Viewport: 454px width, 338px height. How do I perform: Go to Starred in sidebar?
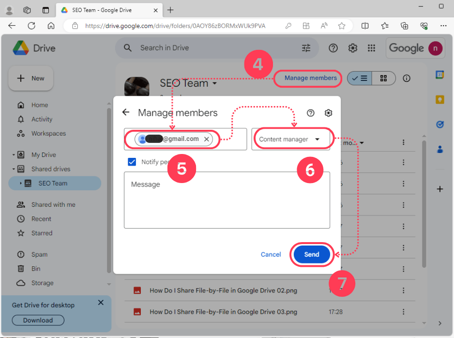pos(42,233)
